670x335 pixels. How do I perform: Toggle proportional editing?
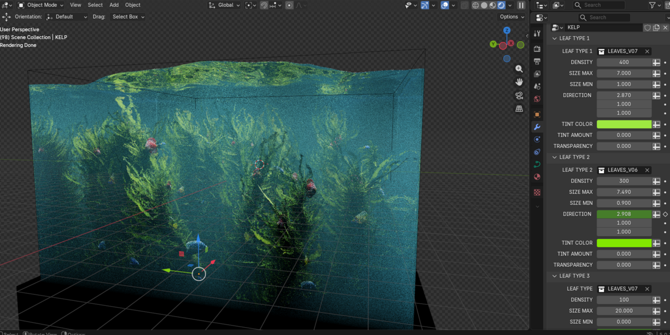[289, 5]
